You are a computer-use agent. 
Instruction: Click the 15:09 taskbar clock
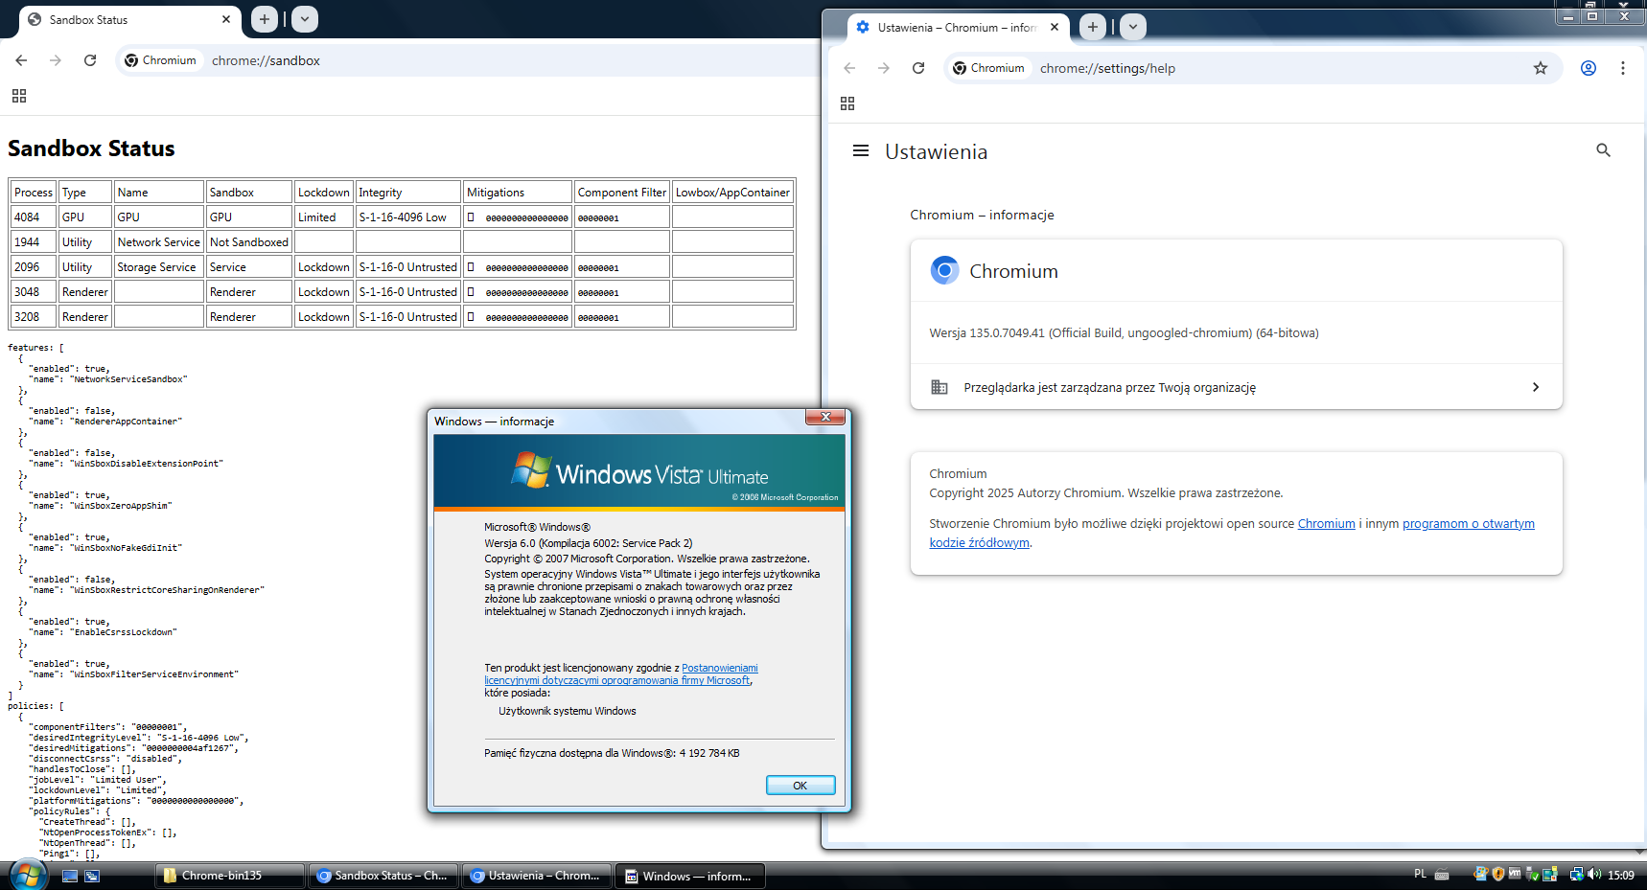point(1621,875)
